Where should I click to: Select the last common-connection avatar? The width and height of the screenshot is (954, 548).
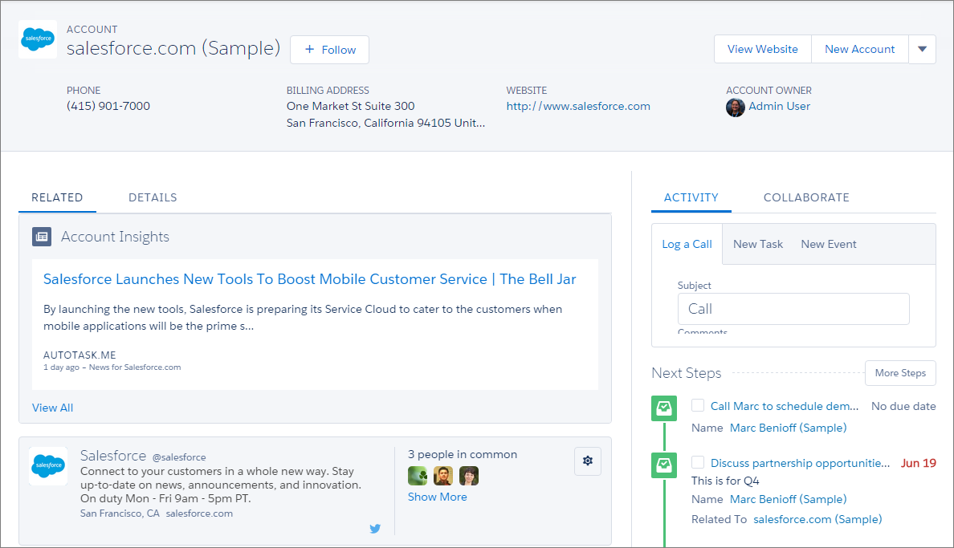[468, 476]
